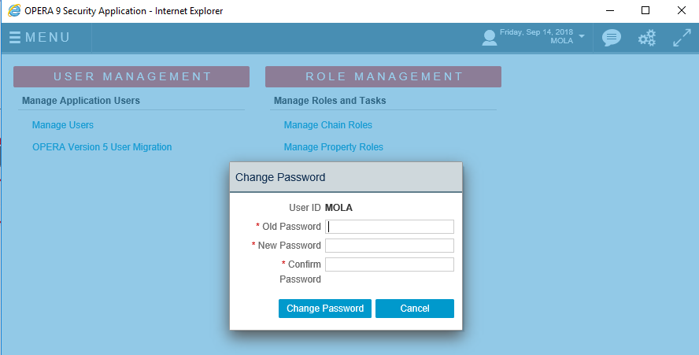The width and height of the screenshot is (699, 355).
Task: Open the settings gears icon
Action: click(x=647, y=38)
